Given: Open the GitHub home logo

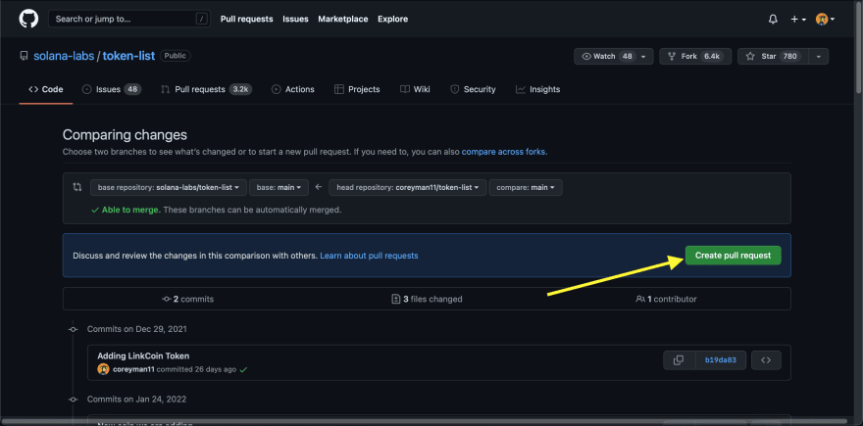Looking at the screenshot, I should (x=28, y=19).
